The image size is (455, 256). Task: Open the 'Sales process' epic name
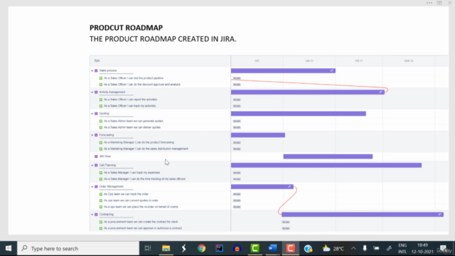pyautogui.click(x=108, y=70)
